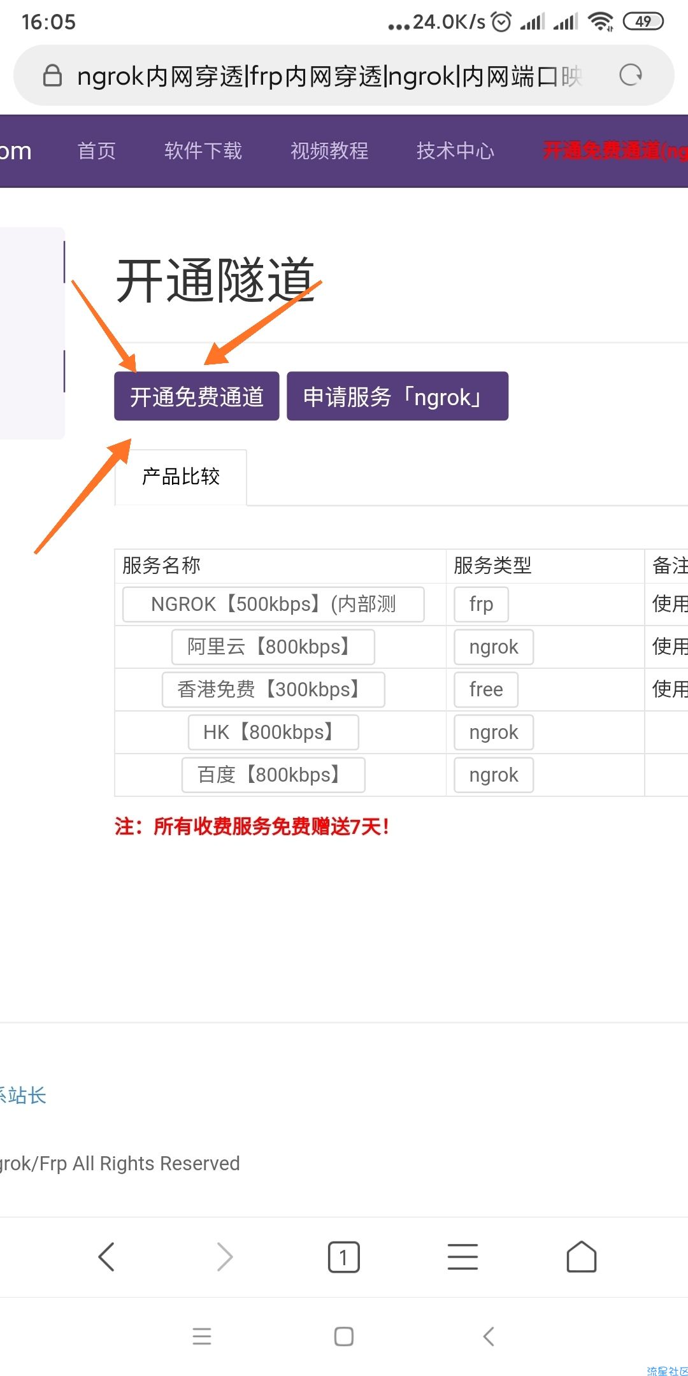Screen dimensions: 688x1376
Task: Choose 百度【800kbps】 service
Action: pos(273,775)
